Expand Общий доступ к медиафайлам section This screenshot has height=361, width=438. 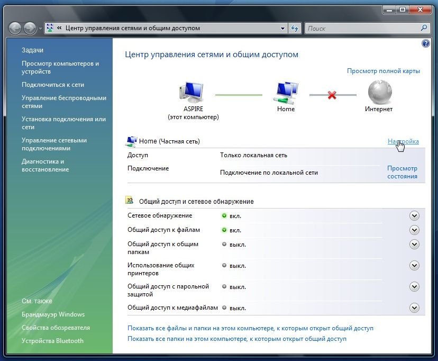click(x=414, y=308)
